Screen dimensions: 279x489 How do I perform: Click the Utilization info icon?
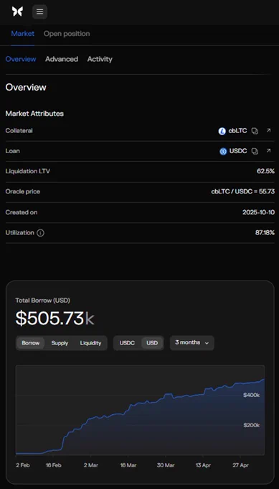tap(40, 233)
